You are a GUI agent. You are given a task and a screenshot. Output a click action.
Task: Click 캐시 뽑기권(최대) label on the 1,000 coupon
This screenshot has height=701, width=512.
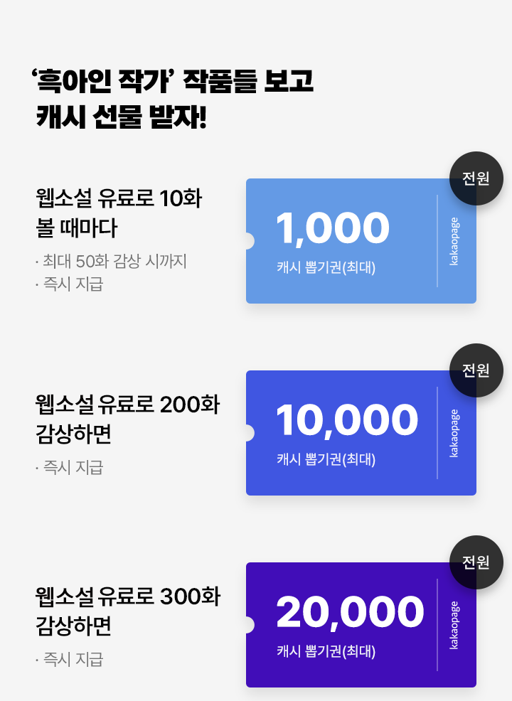pos(326,267)
